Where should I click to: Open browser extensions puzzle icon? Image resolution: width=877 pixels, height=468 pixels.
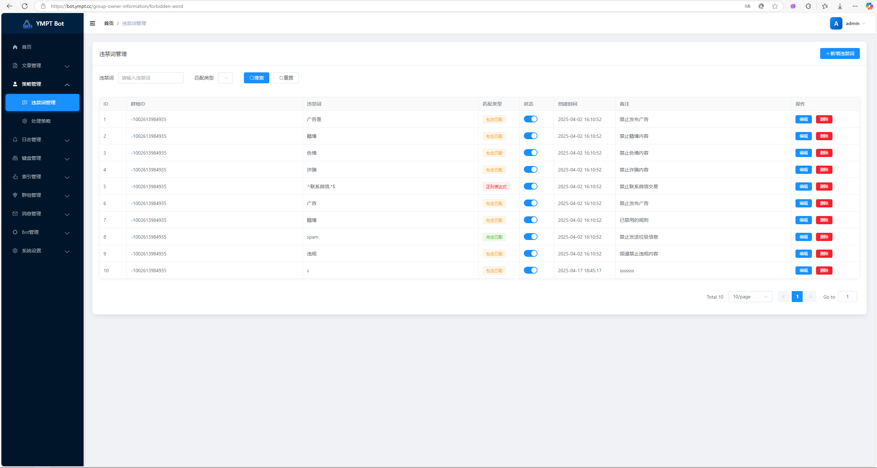pyautogui.click(x=808, y=6)
